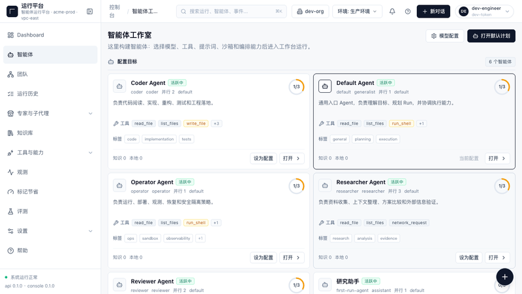Click Operator Agent 1/3 progress ring
The image size is (522, 294).
coord(296,186)
